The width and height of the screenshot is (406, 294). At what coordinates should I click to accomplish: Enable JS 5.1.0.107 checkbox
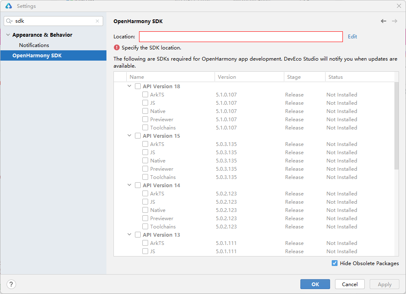click(145, 103)
